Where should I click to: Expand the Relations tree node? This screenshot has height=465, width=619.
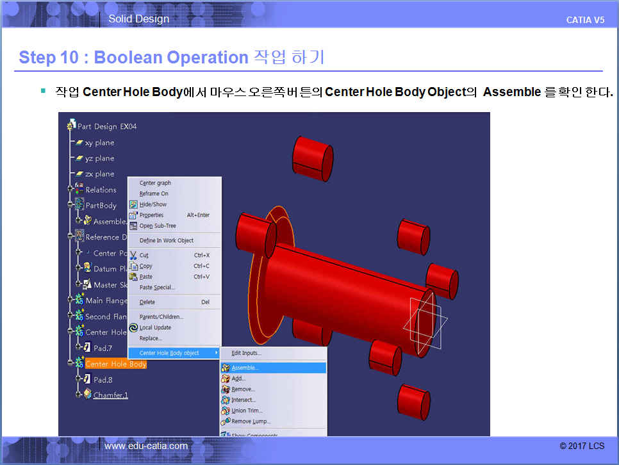pos(71,190)
